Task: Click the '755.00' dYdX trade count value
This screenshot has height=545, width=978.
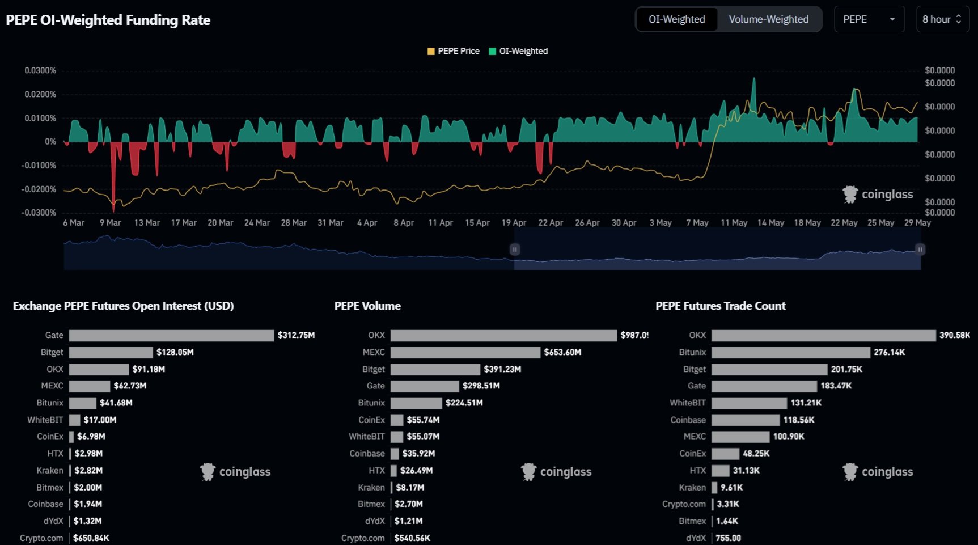Action: pos(729,538)
